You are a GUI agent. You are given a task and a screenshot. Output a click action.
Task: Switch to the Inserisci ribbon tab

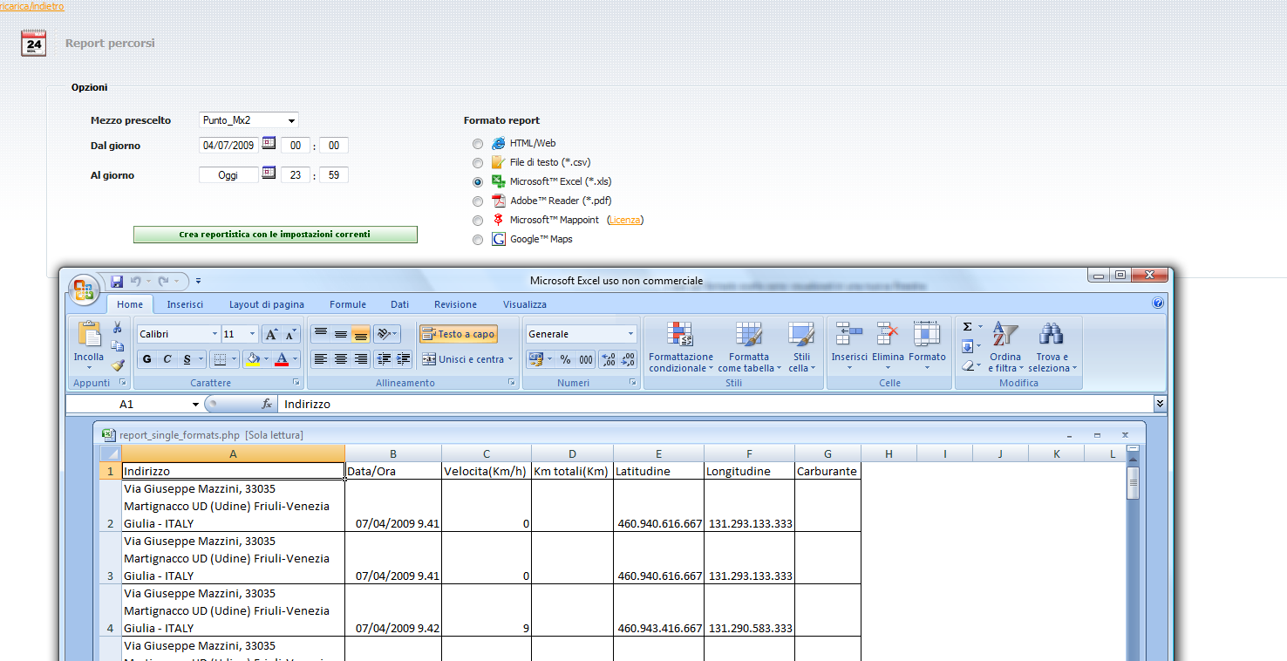point(185,304)
